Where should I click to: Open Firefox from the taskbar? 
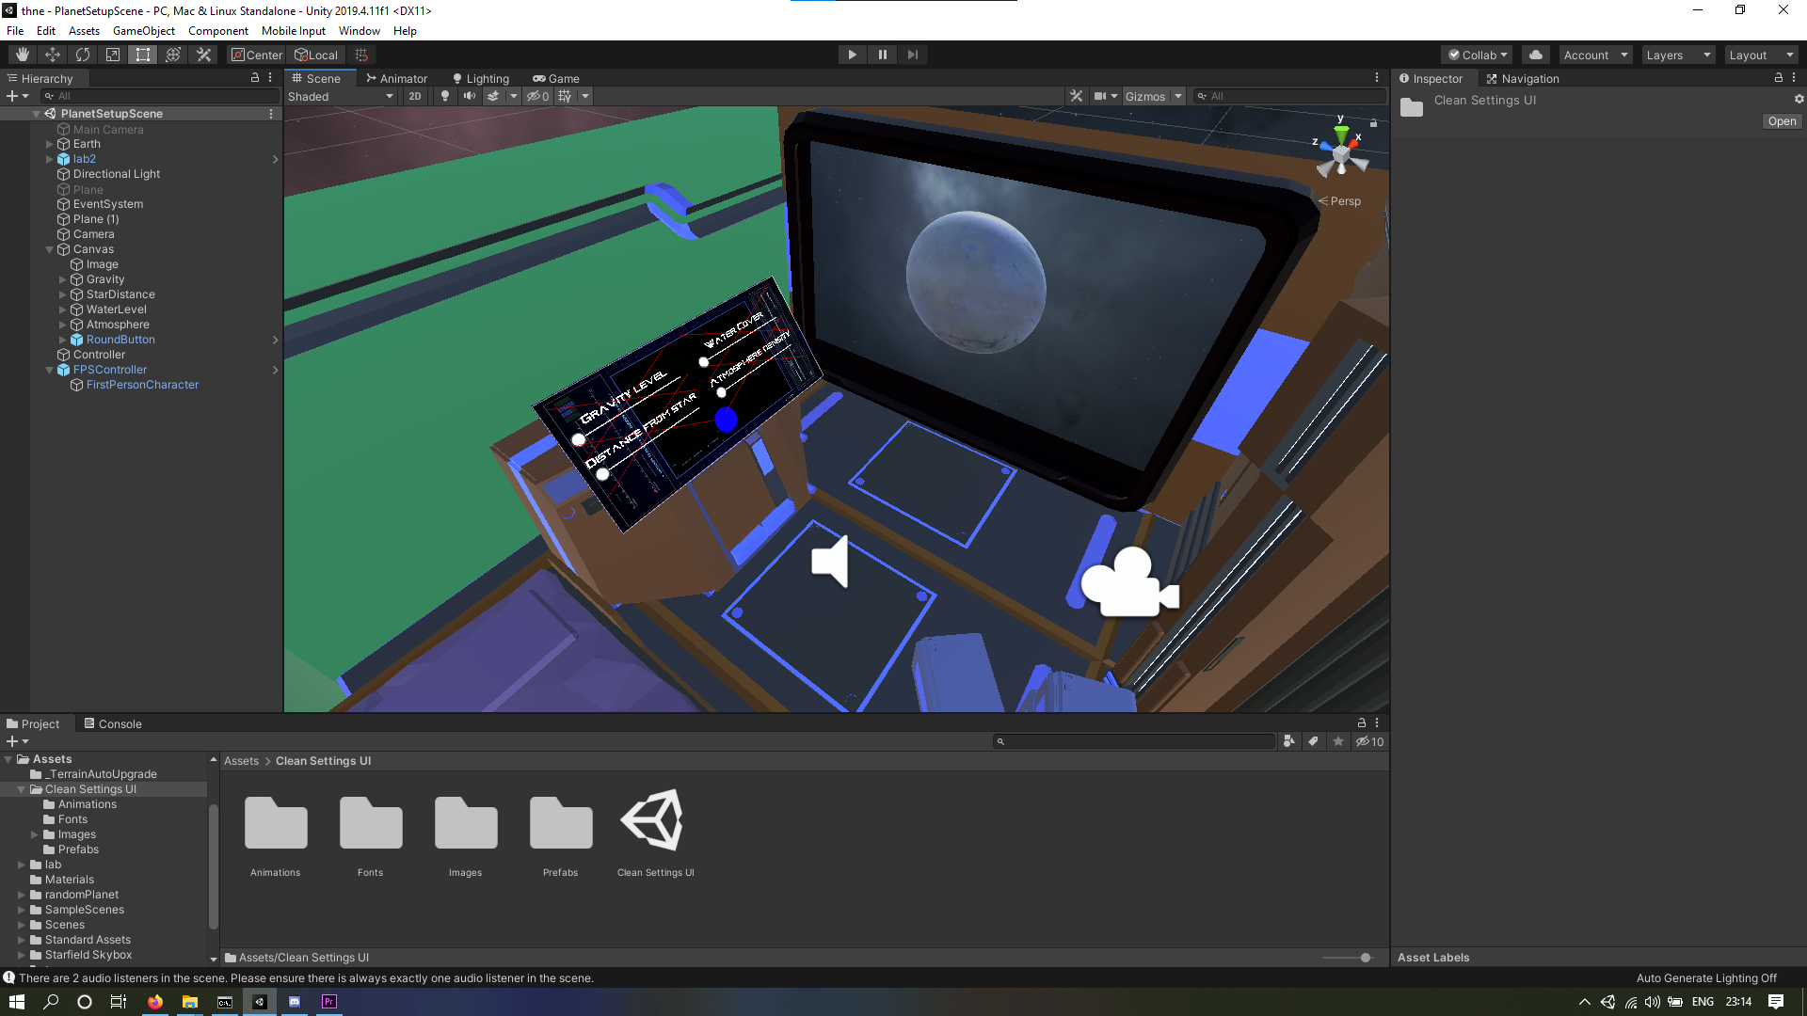tap(155, 1002)
